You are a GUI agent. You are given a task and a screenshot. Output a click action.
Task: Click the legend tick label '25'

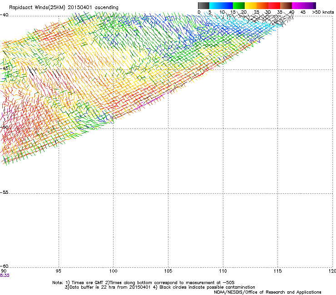click(257, 12)
